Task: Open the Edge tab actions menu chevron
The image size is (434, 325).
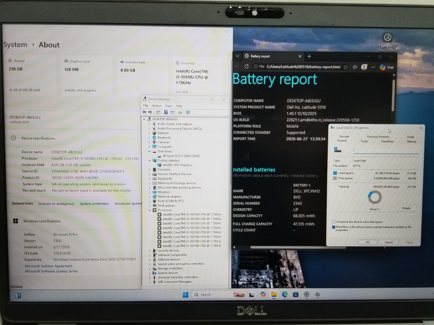Action: tap(237, 56)
